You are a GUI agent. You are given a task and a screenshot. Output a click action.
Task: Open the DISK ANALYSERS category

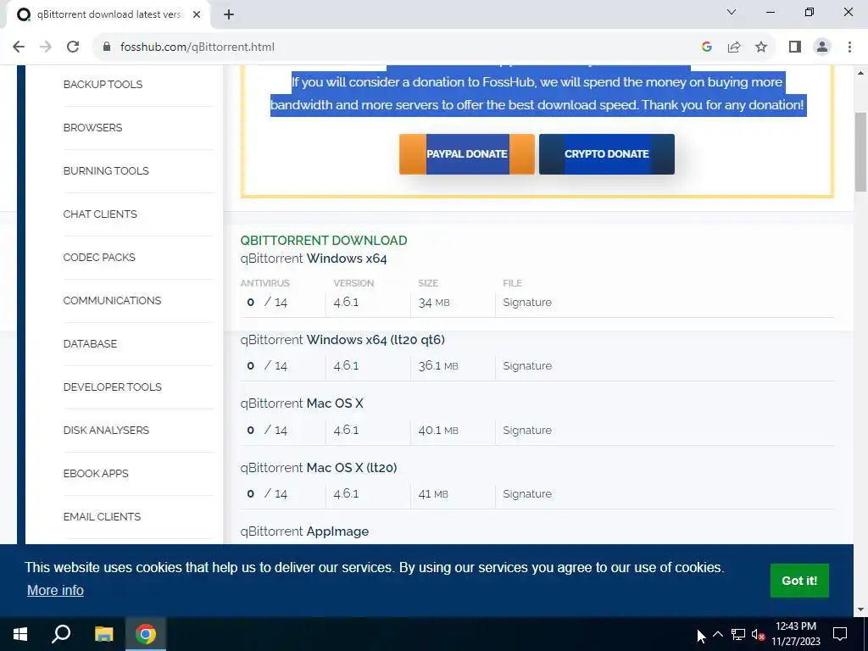tap(106, 430)
